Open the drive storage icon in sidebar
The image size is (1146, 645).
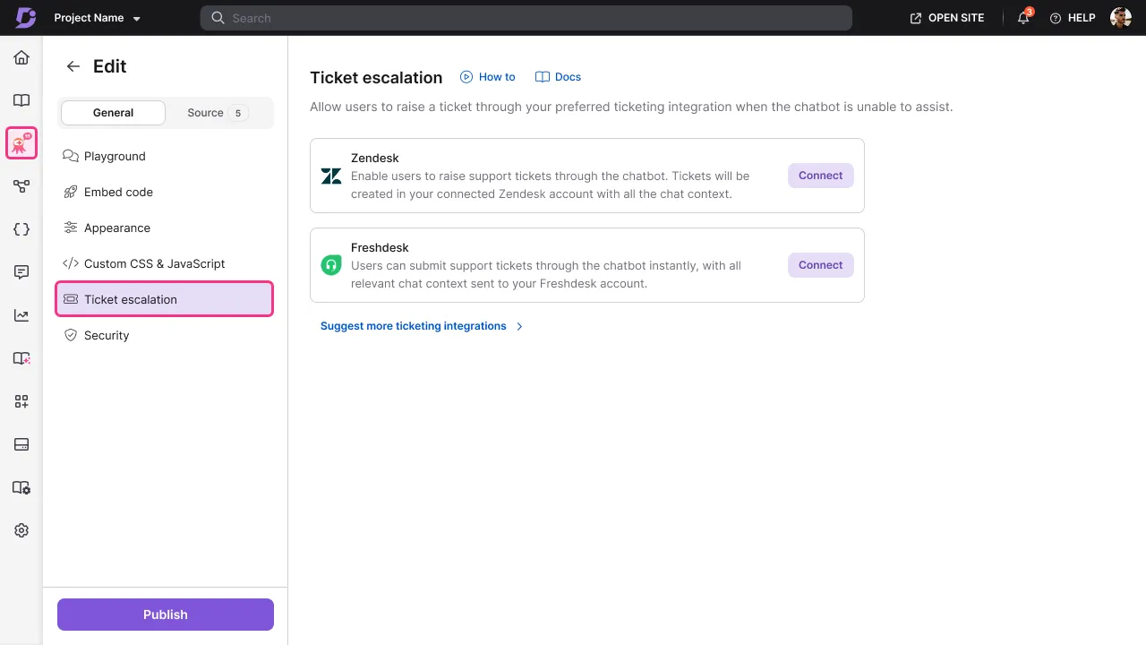pyautogui.click(x=21, y=444)
